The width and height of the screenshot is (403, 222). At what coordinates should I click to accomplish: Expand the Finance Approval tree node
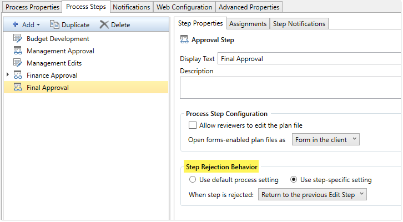point(8,75)
